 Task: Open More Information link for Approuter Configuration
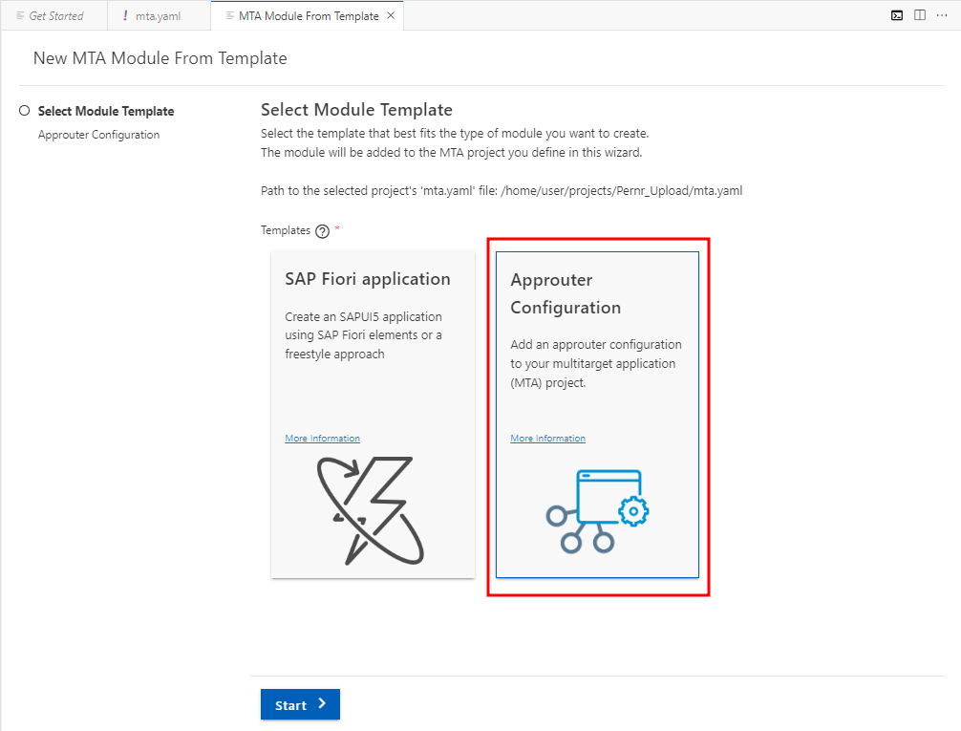[548, 439]
